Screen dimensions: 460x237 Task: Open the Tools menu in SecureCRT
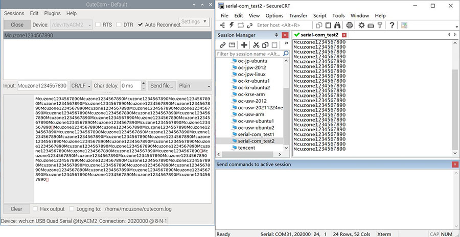click(338, 16)
